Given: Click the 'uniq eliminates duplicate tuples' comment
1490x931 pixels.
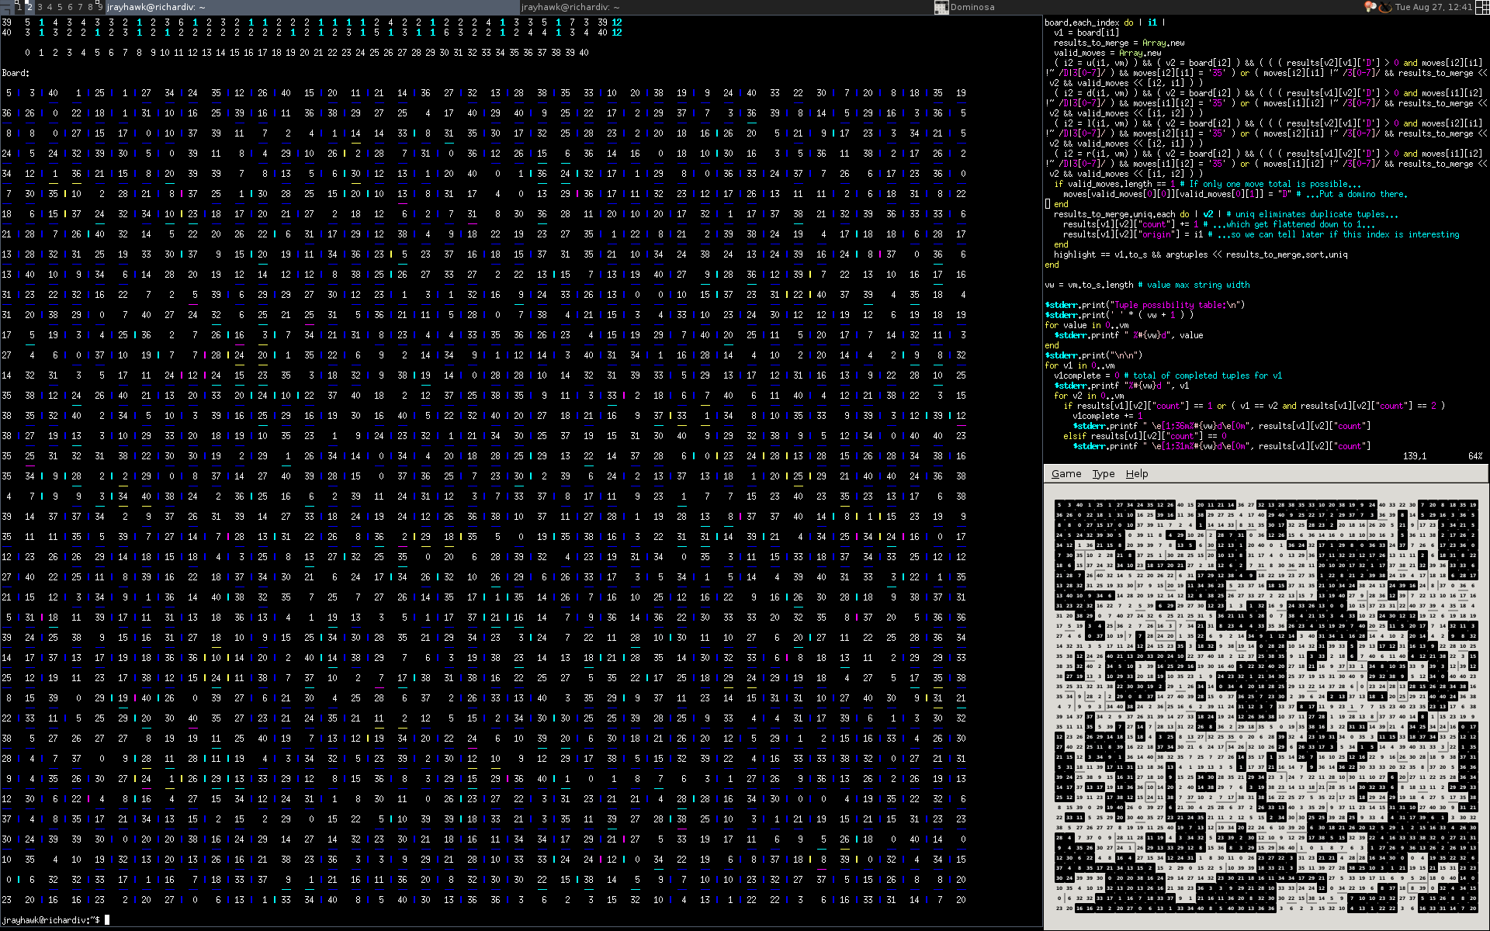Looking at the screenshot, I should pos(1312,214).
